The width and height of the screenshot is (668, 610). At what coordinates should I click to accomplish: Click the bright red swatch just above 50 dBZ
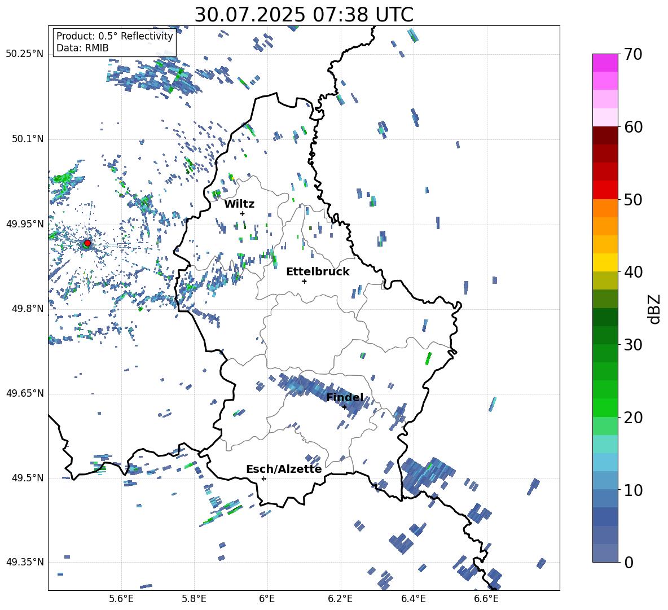coord(605,190)
